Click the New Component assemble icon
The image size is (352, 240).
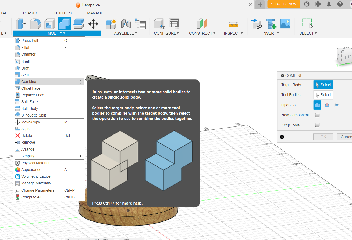coord(111,24)
